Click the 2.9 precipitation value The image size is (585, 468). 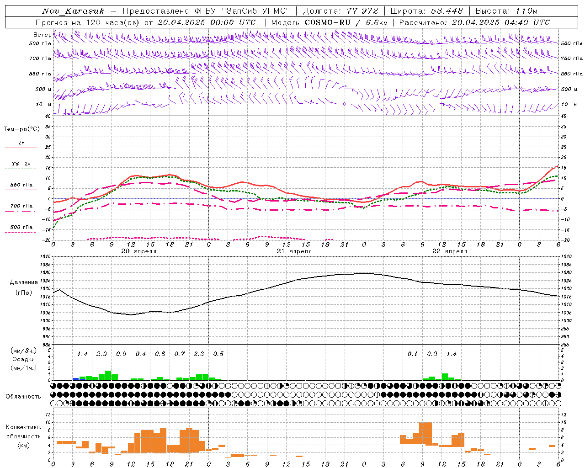click(101, 354)
